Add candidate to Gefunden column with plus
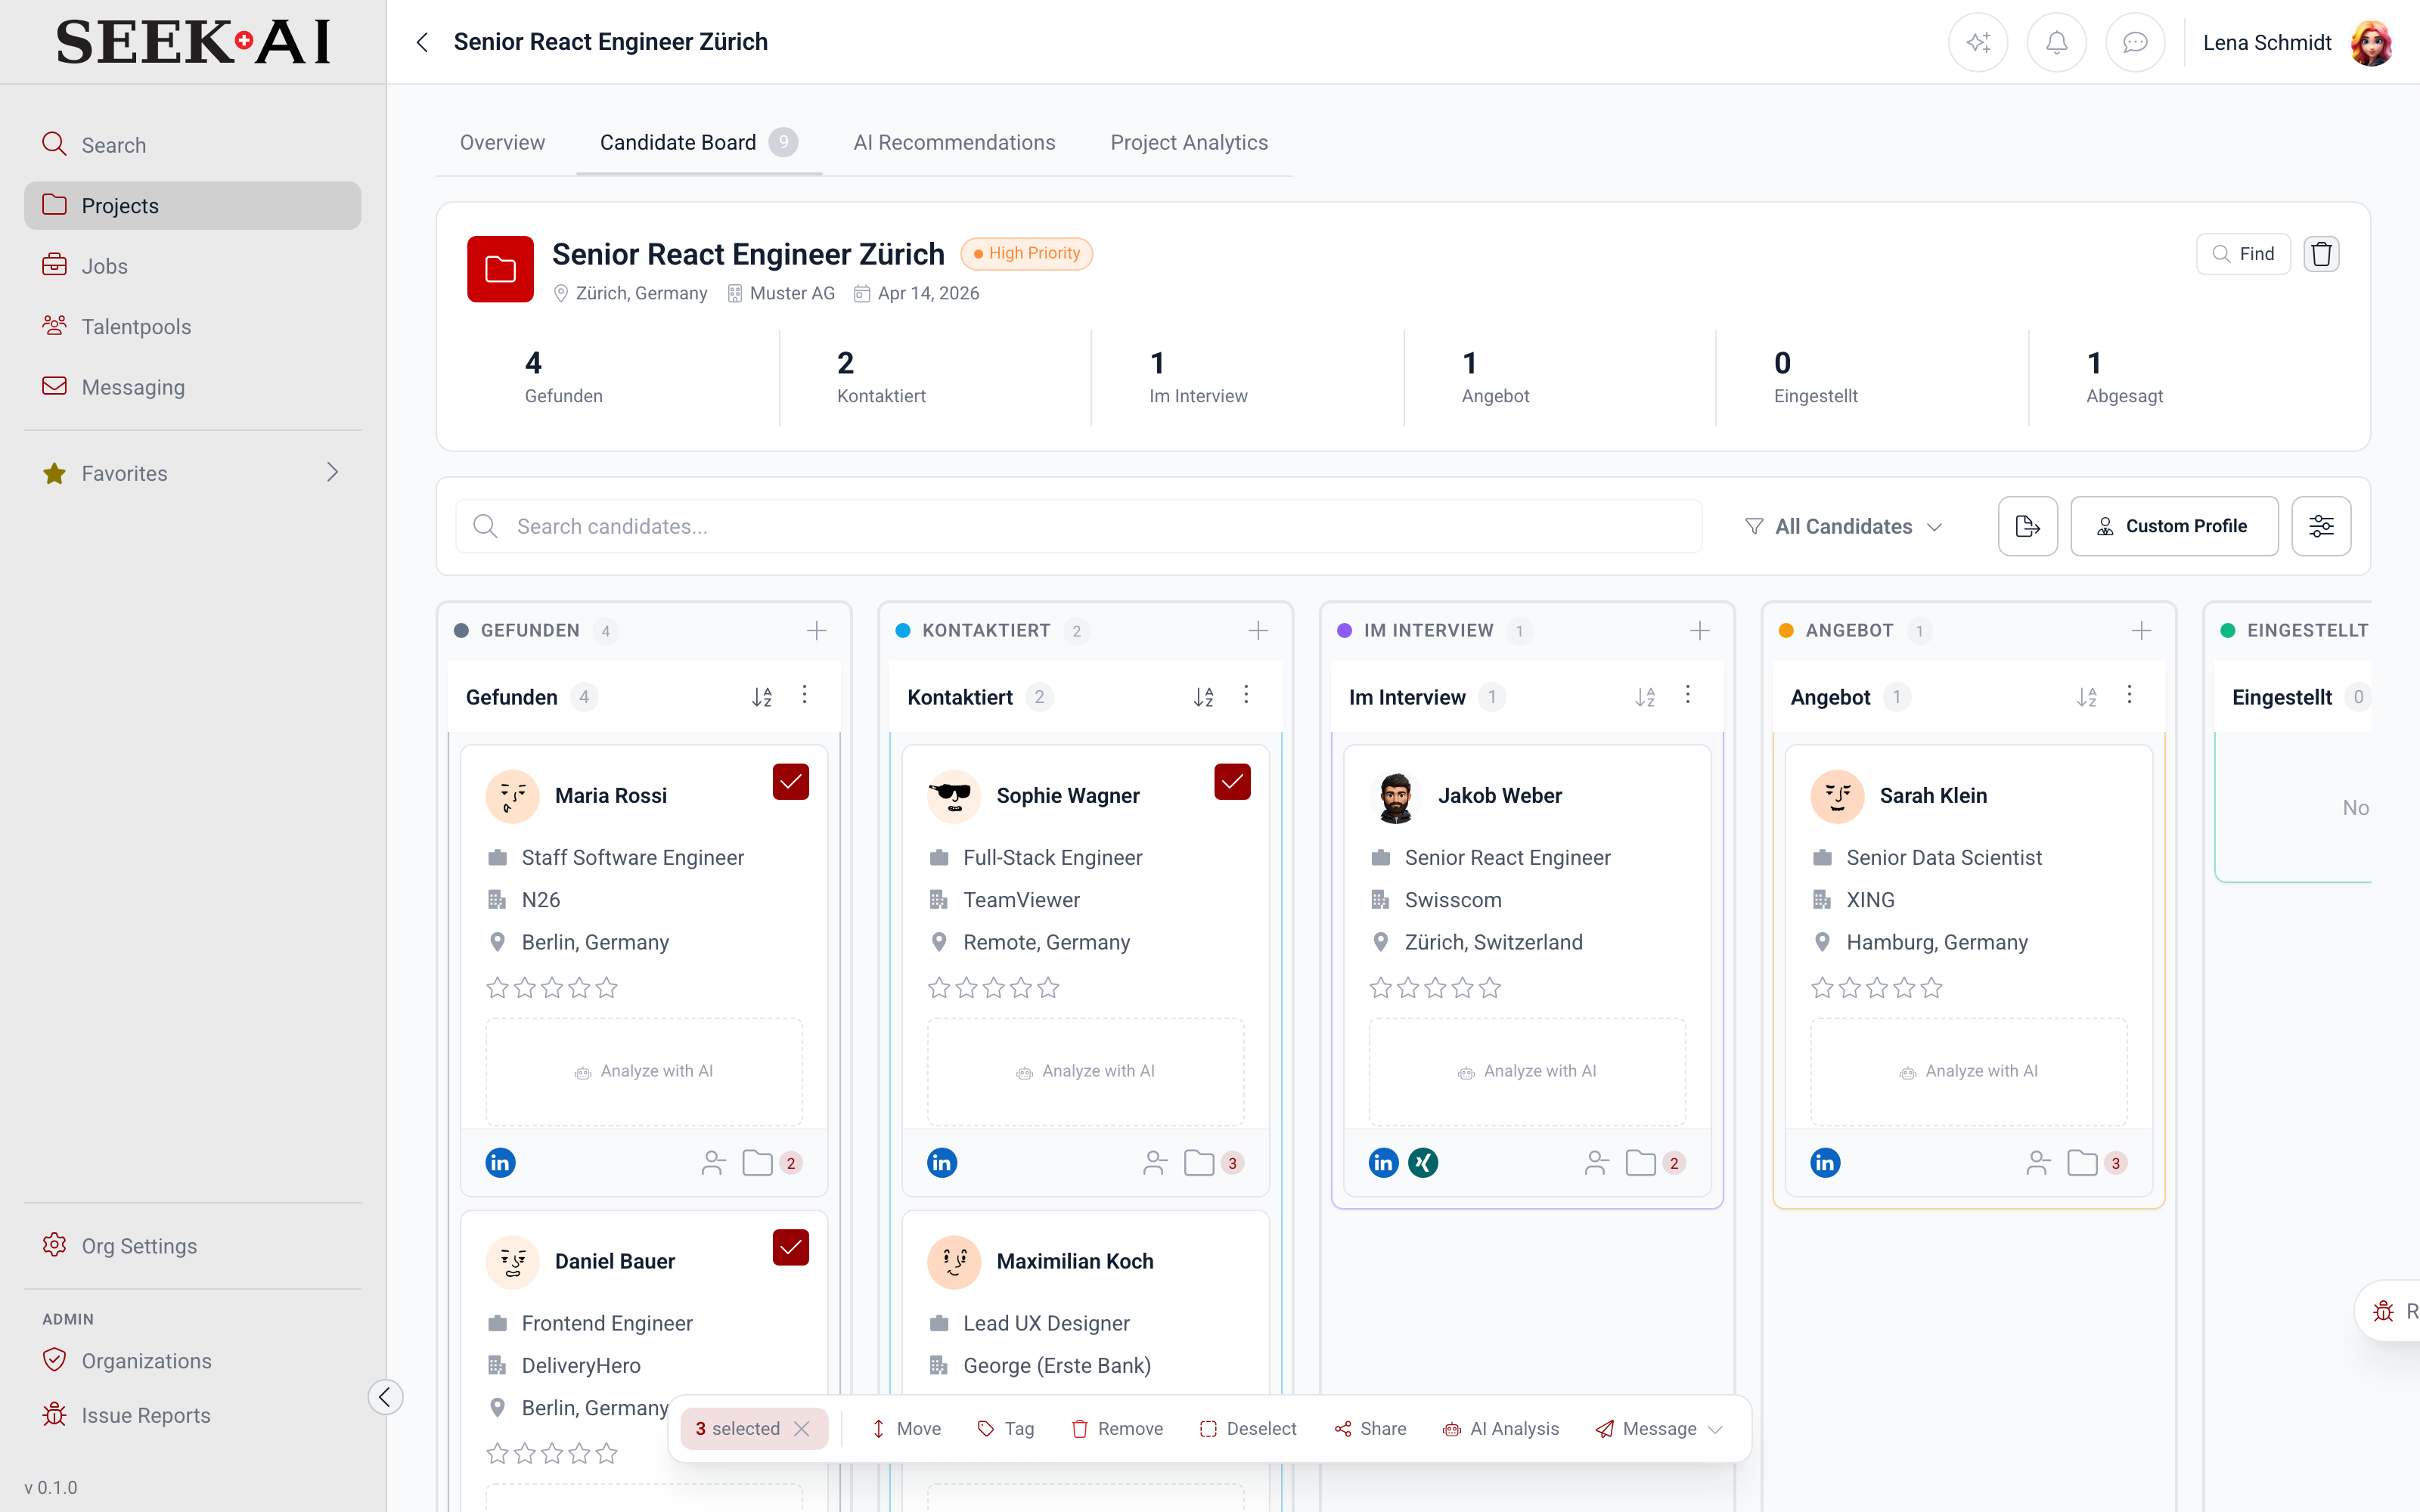The height and width of the screenshot is (1512, 2420). click(816, 631)
